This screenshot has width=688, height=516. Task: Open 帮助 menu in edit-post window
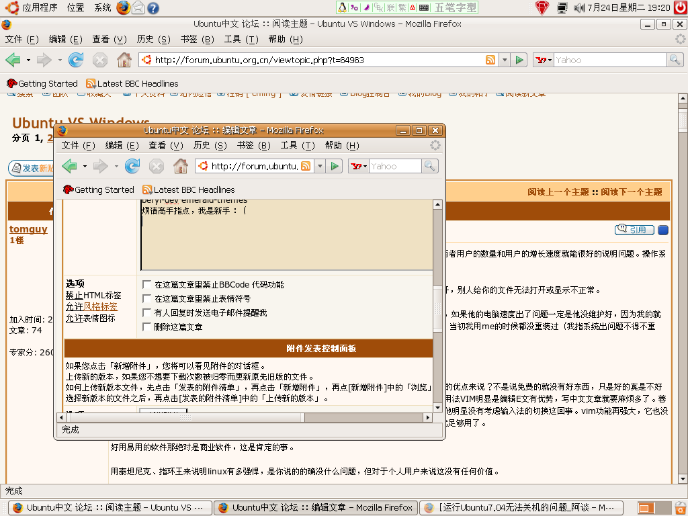(342, 146)
